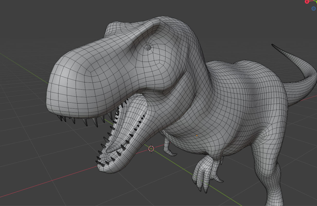Select the T-rex mesh at its eye
Image resolution: width=317 pixels, height=206 pixels.
click(x=148, y=48)
